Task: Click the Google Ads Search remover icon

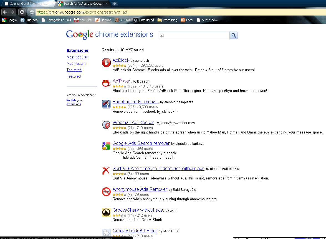Action: 106,146
